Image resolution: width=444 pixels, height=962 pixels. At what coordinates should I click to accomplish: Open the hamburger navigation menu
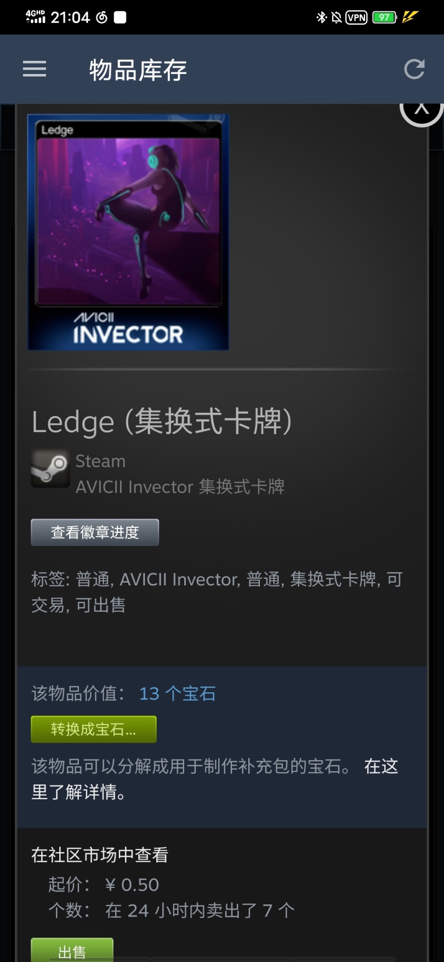[34, 69]
